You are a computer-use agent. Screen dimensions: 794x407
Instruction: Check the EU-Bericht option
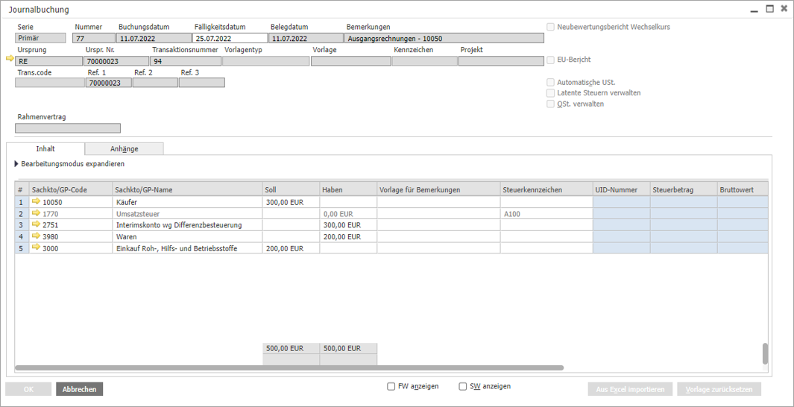(550, 60)
